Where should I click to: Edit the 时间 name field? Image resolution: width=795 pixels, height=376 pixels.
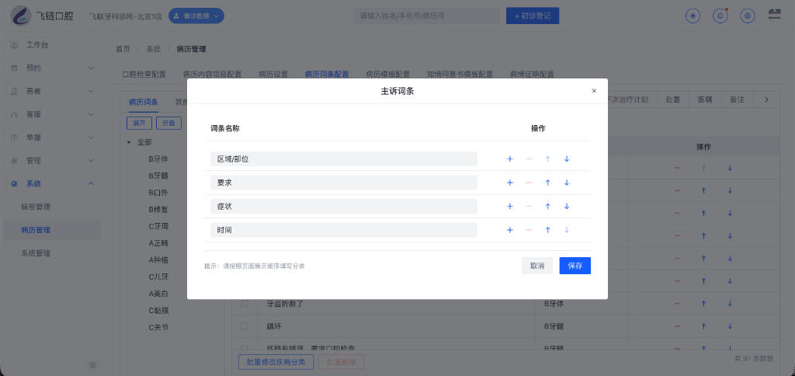pyautogui.click(x=344, y=230)
